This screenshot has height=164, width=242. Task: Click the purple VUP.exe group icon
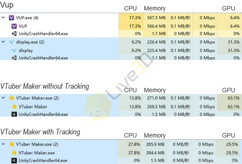11,18
